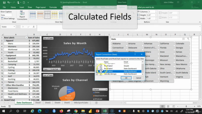
Task: Adjust the zoom slider in status bar
Action: [x=186, y=106]
